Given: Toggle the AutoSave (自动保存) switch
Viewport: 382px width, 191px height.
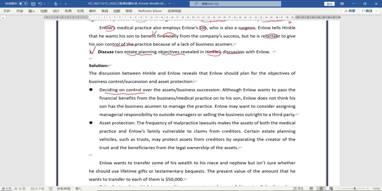Looking at the screenshot, I should point(23,4).
